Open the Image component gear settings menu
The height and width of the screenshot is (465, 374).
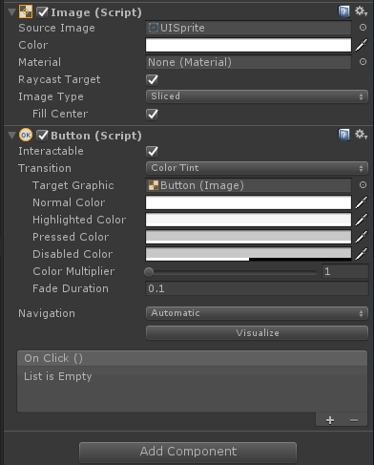[362, 11]
